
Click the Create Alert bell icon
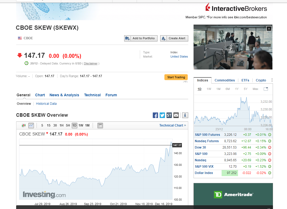pos(163,38)
